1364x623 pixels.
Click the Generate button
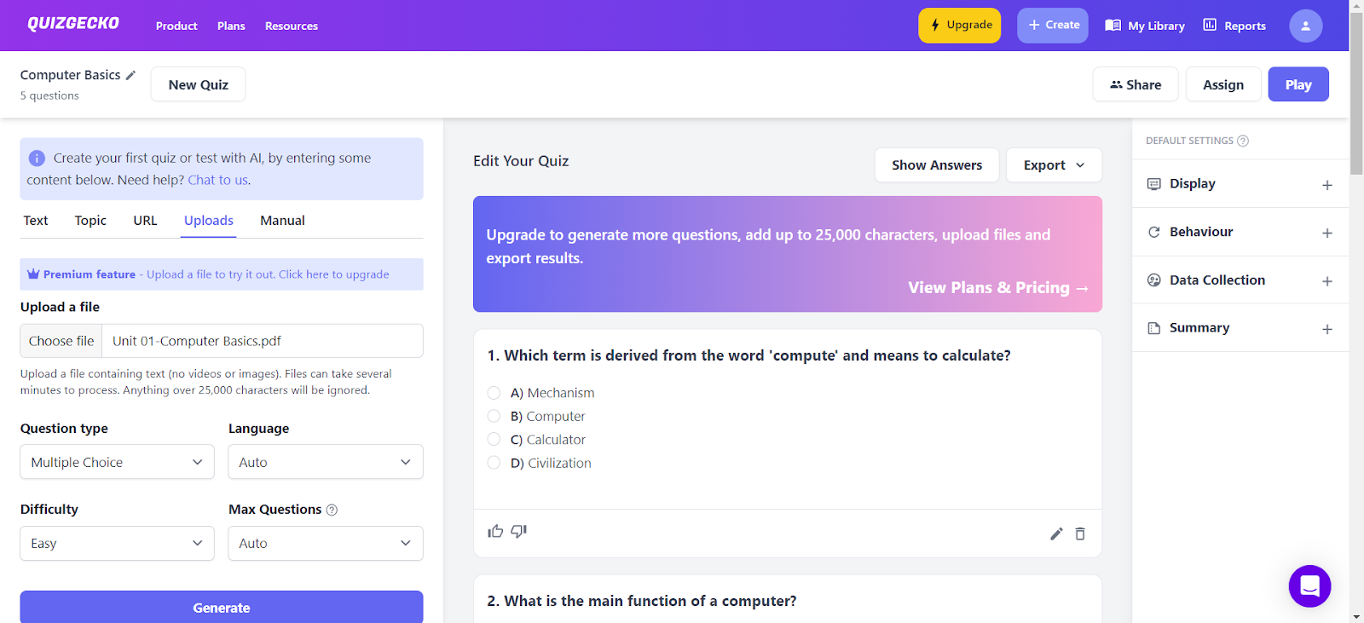[221, 608]
